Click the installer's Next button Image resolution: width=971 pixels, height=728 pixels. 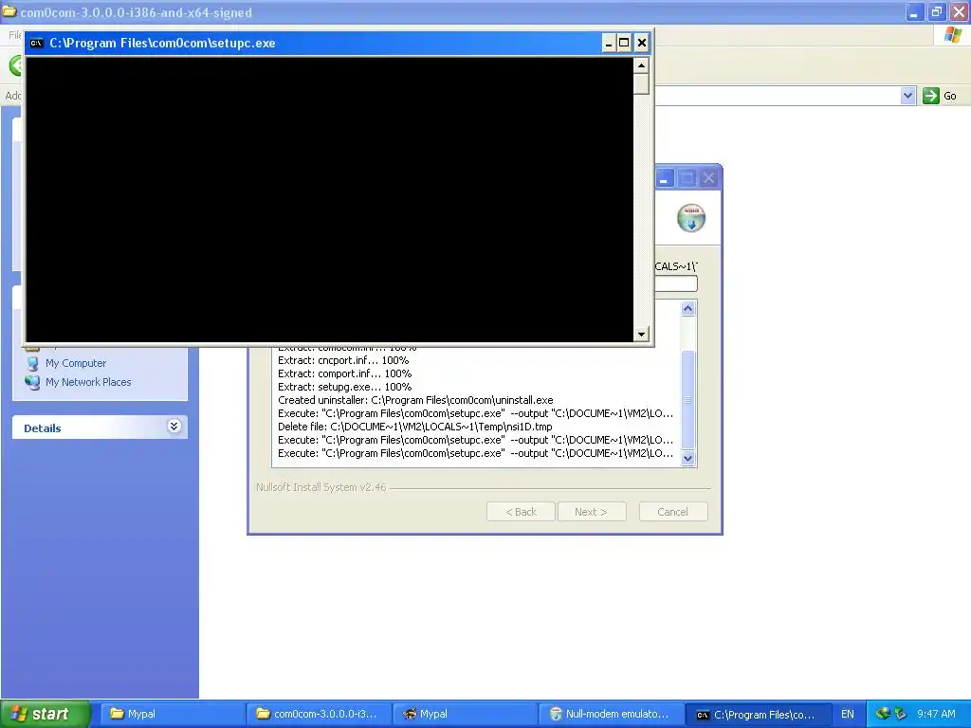click(x=592, y=512)
